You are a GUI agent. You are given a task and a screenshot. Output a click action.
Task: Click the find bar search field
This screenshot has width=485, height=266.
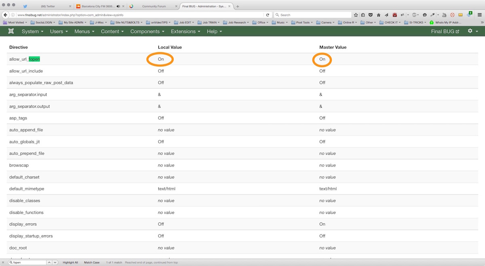pos(29,262)
